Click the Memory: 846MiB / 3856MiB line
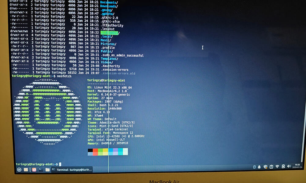This screenshot has width=306, height=183. [x=108, y=143]
